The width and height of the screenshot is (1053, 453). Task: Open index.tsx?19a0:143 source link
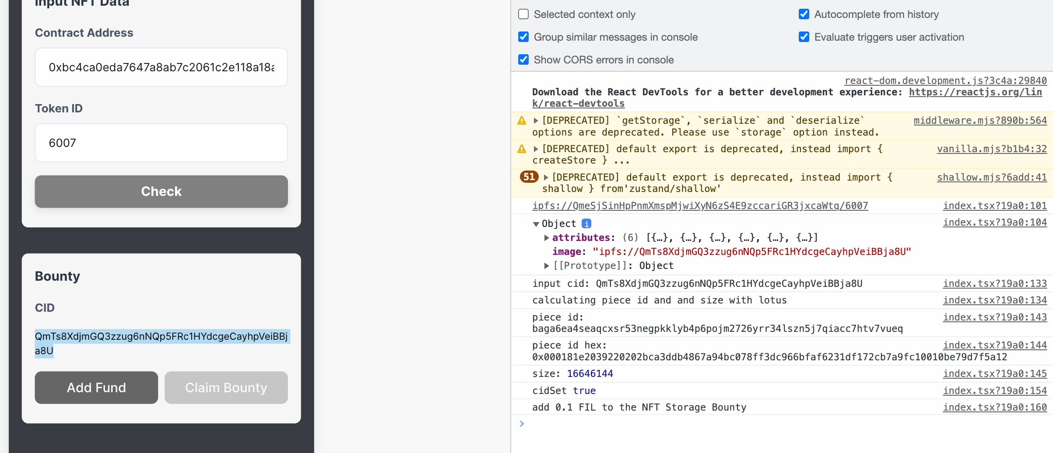tap(995, 317)
